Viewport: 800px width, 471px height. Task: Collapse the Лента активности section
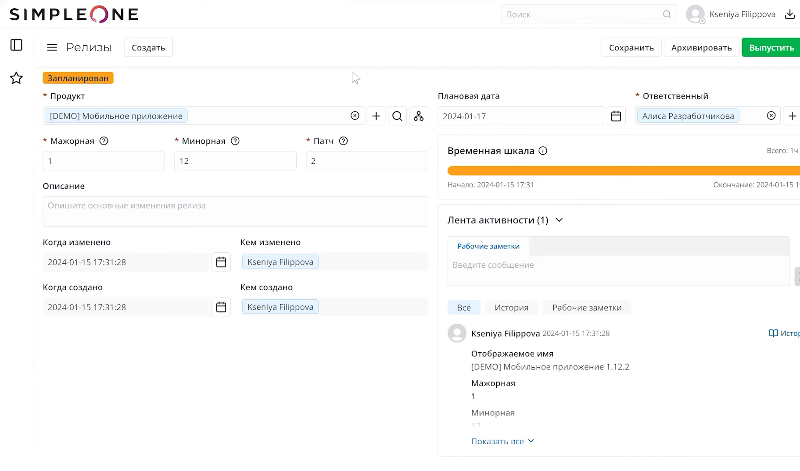coord(559,220)
